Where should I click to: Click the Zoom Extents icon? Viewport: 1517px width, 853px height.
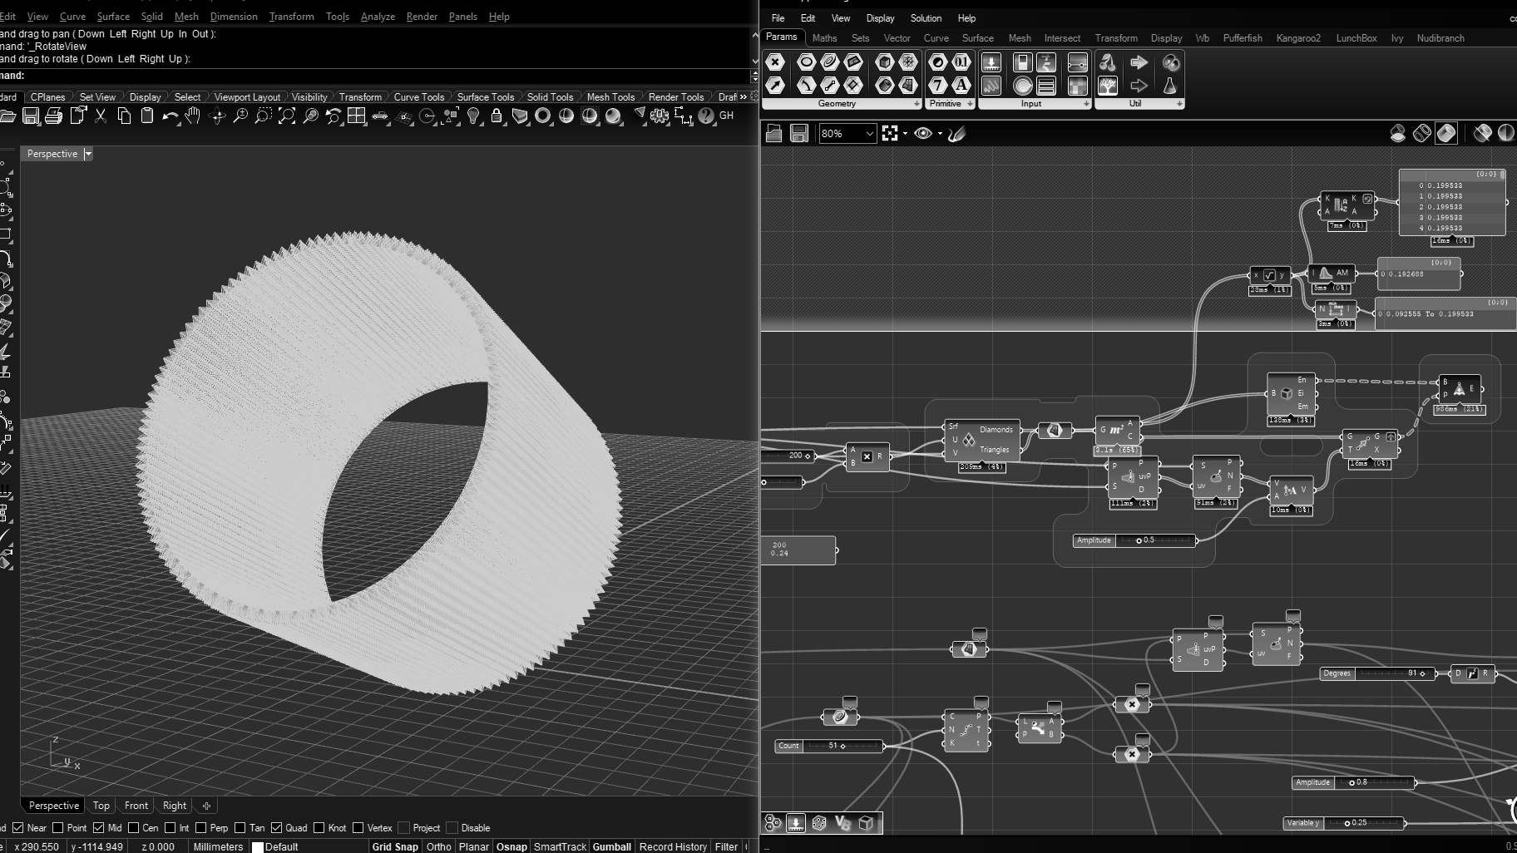(x=287, y=116)
